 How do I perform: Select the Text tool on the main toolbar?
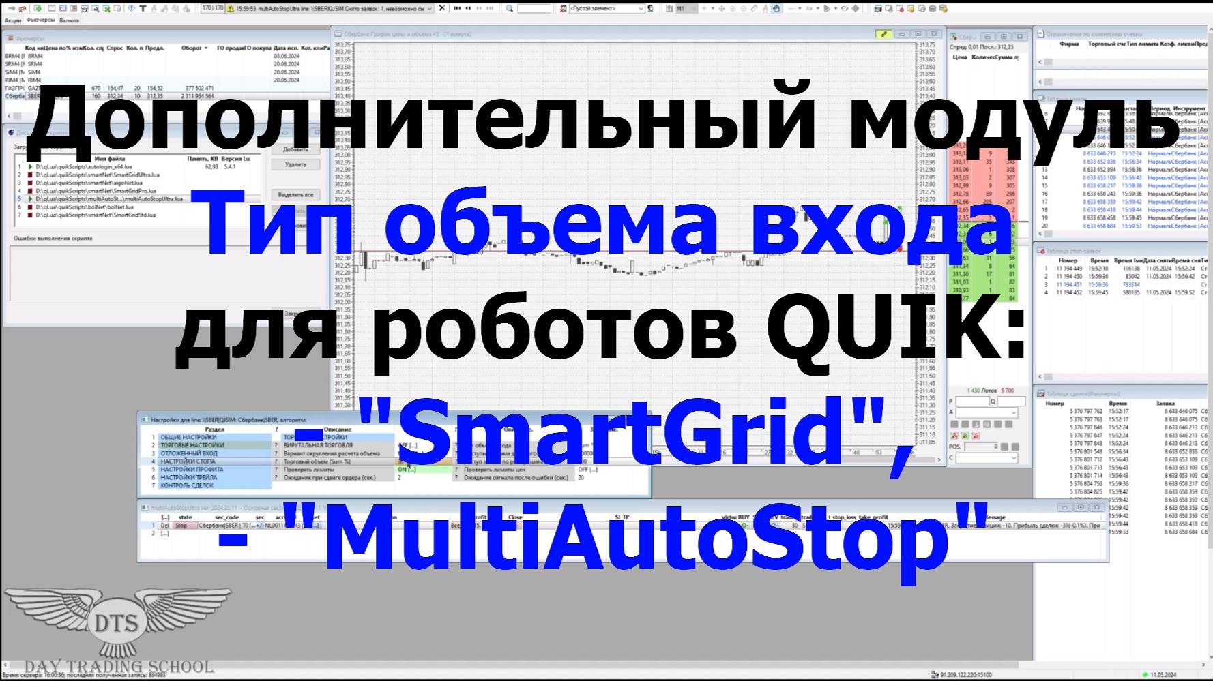(x=143, y=9)
